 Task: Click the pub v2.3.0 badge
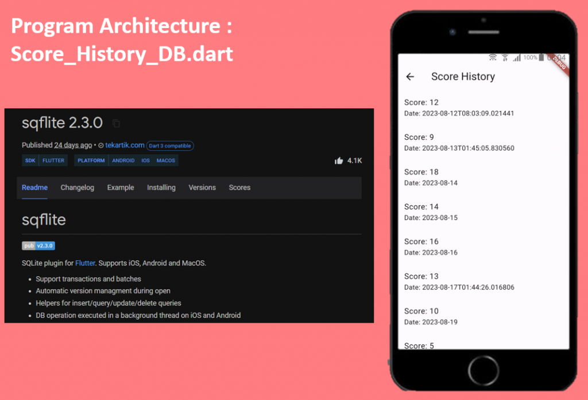pyautogui.click(x=38, y=246)
